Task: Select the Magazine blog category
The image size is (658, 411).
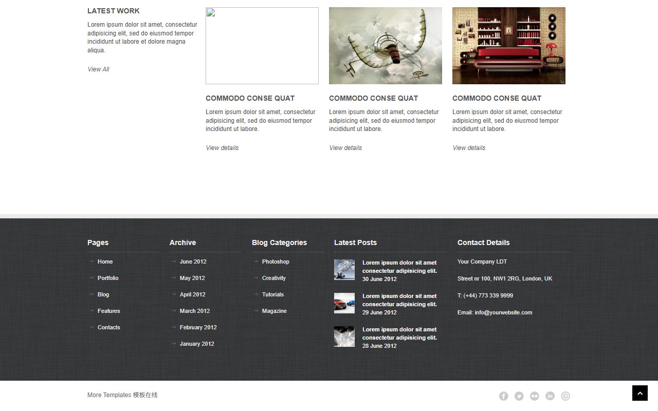Action: (275, 311)
